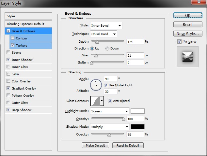Click the Depth value field showing 174
The height and width of the screenshot is (156, 207).
pyautogui.click(x=135, y=42)
